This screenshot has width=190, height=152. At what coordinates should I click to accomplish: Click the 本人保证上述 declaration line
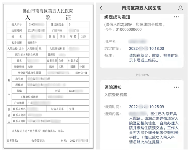(38, 131)
